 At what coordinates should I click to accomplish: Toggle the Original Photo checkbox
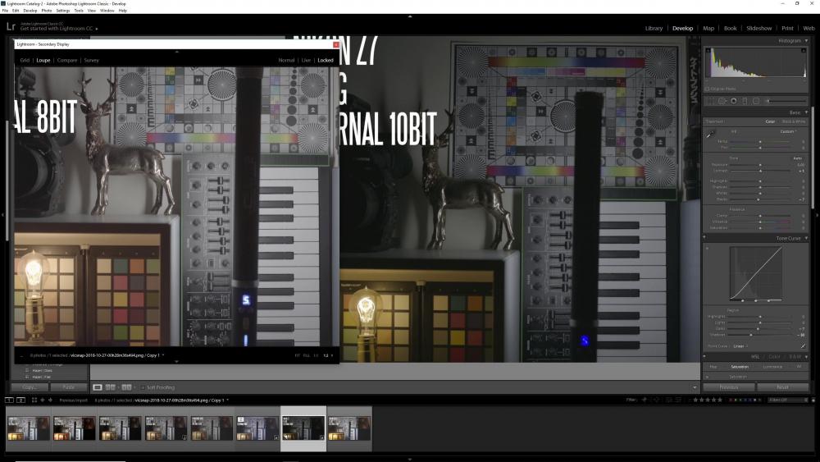click(708, 89)
